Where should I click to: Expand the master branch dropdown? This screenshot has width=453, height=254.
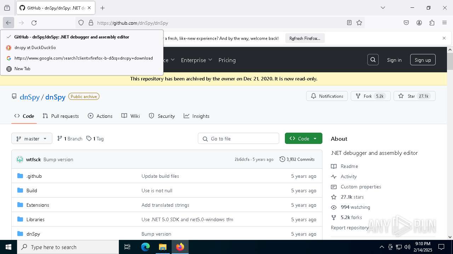pos(32,139)
